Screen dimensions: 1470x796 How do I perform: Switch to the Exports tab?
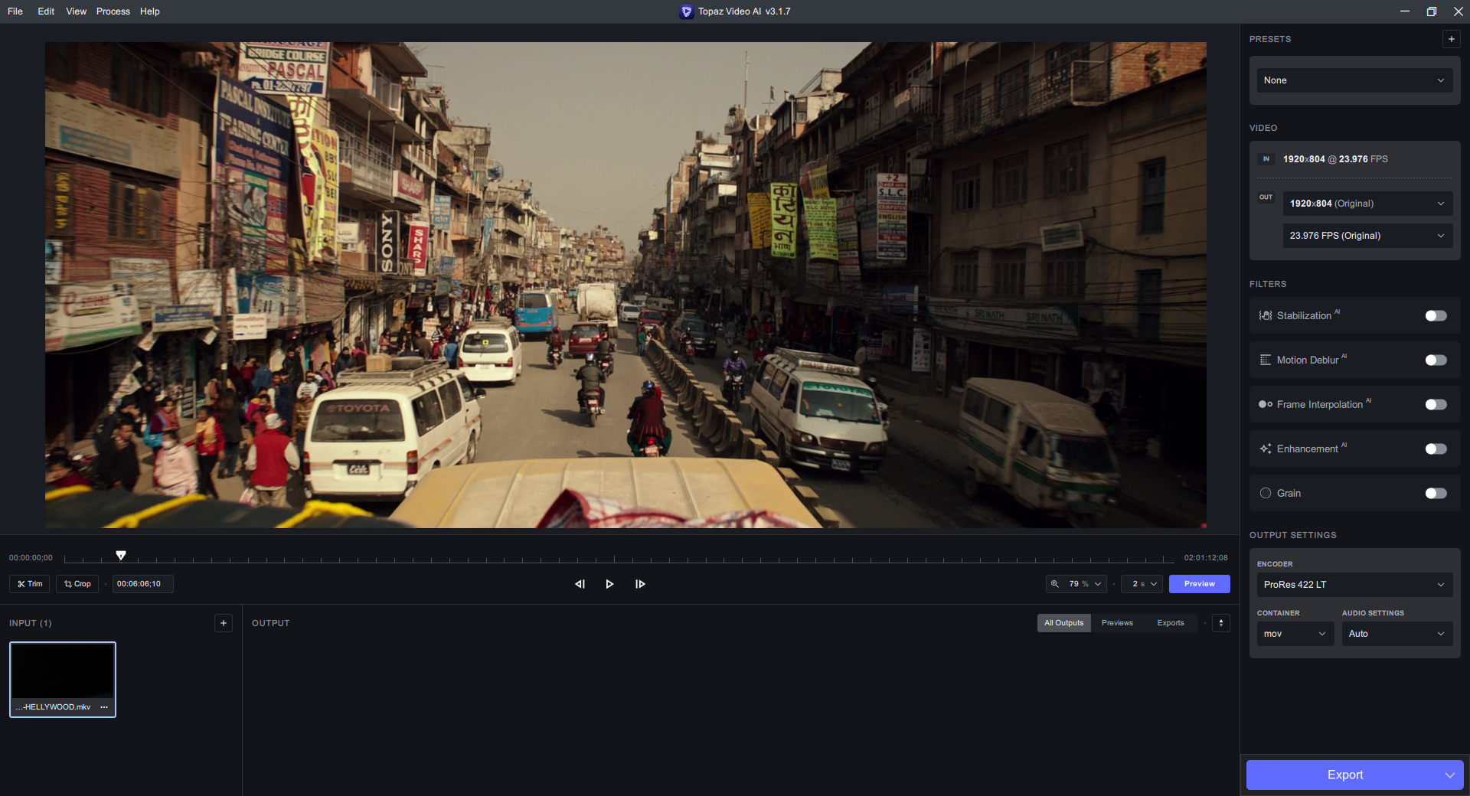(1171, 623)
